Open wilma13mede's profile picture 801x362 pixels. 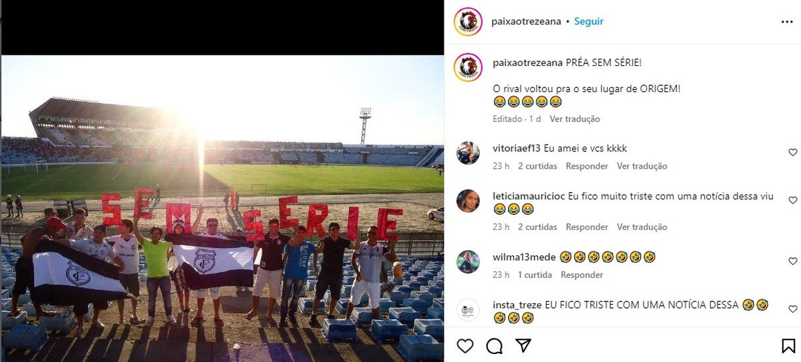coord(468,261)
